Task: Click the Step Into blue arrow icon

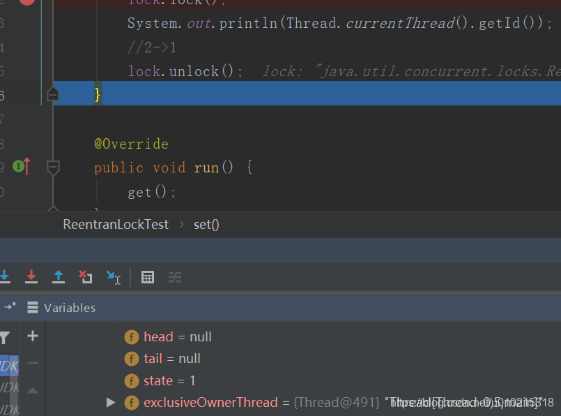Action: (5, 277)
